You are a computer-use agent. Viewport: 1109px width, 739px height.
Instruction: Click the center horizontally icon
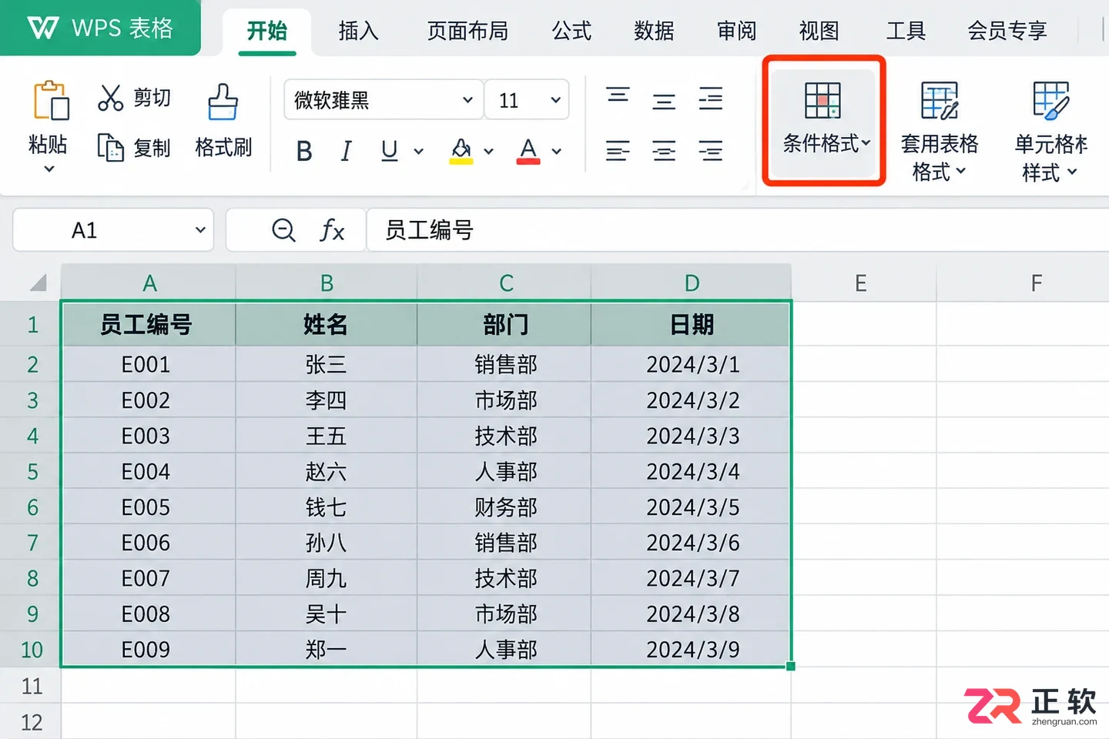(x=664, y=151)
